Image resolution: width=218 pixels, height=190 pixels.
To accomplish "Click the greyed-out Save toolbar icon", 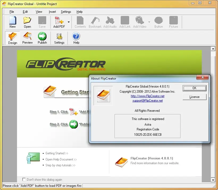I will click(x=42, y=22).
